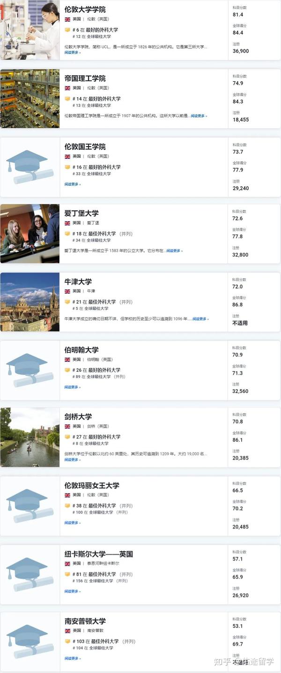
Task: Click the rank badge icon beside #14 ranking
Action: tap(67, 99)
